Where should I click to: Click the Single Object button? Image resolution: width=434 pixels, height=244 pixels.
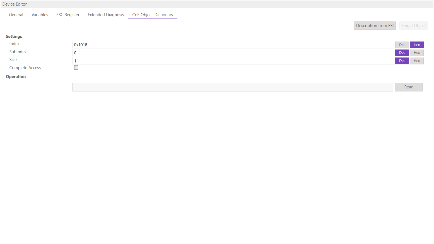[x=413, y=26]
